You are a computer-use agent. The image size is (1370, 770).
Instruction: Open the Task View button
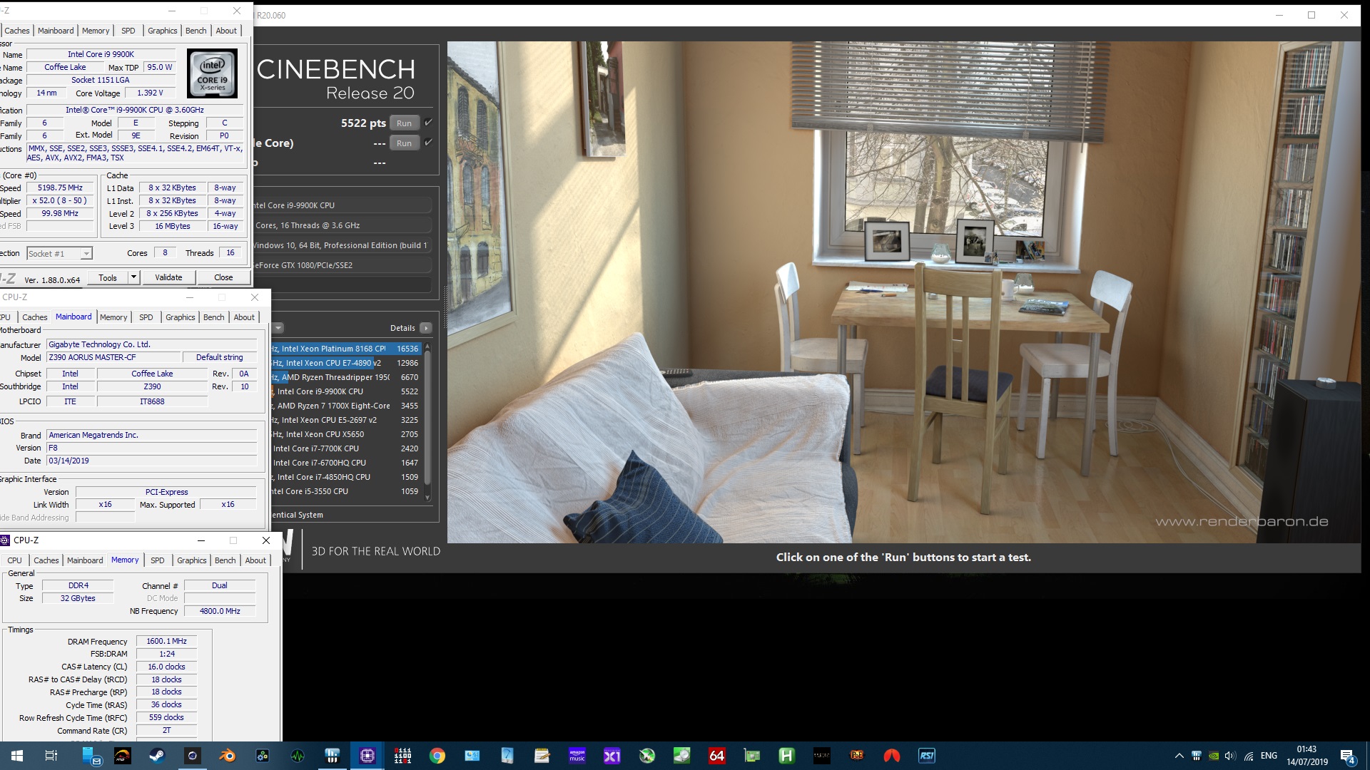click(51, 756)
